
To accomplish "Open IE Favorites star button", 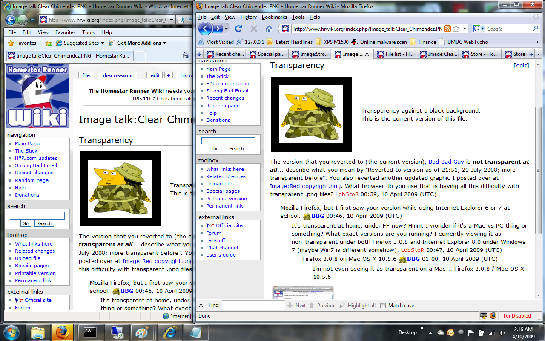I will pyautogui.click(x=22, y=43).
